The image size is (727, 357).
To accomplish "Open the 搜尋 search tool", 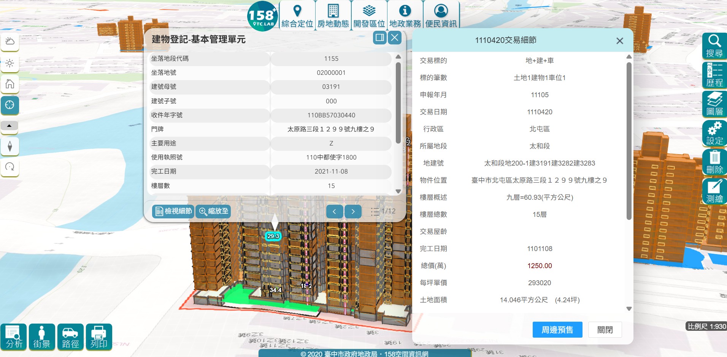I will pos(714,46).
